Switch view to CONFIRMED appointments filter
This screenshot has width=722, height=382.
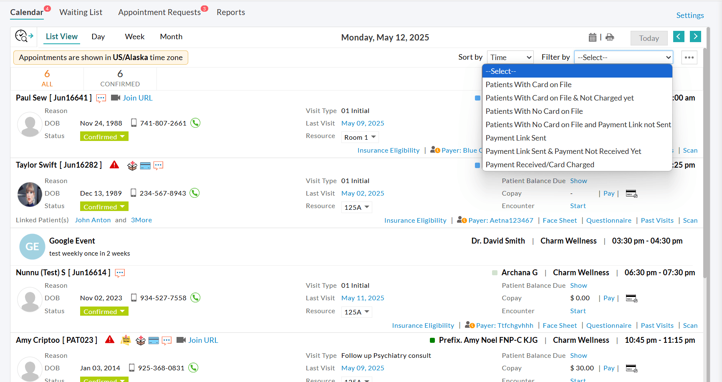(x=120, y=78)
